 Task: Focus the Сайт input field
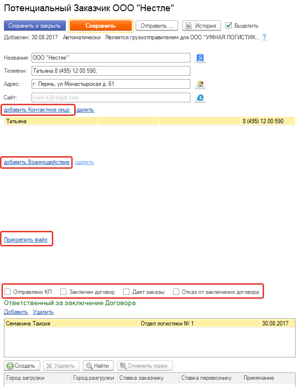[x=111, y=97]
